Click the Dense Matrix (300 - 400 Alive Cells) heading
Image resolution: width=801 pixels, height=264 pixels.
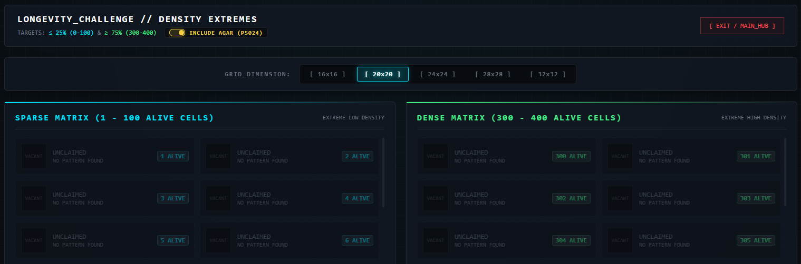coord(519,118)
